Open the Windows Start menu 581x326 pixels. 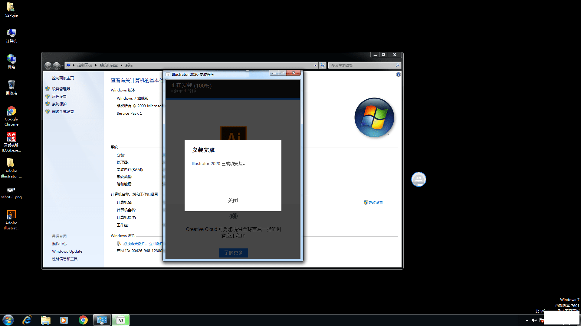tap(8, 320)
